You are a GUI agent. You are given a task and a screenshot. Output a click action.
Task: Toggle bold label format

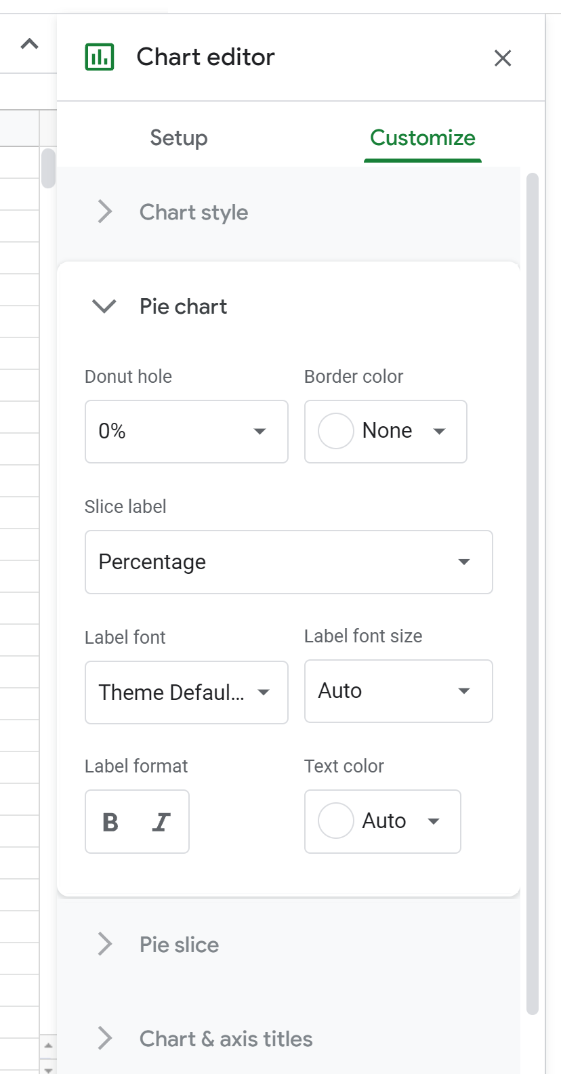point(110,822)
